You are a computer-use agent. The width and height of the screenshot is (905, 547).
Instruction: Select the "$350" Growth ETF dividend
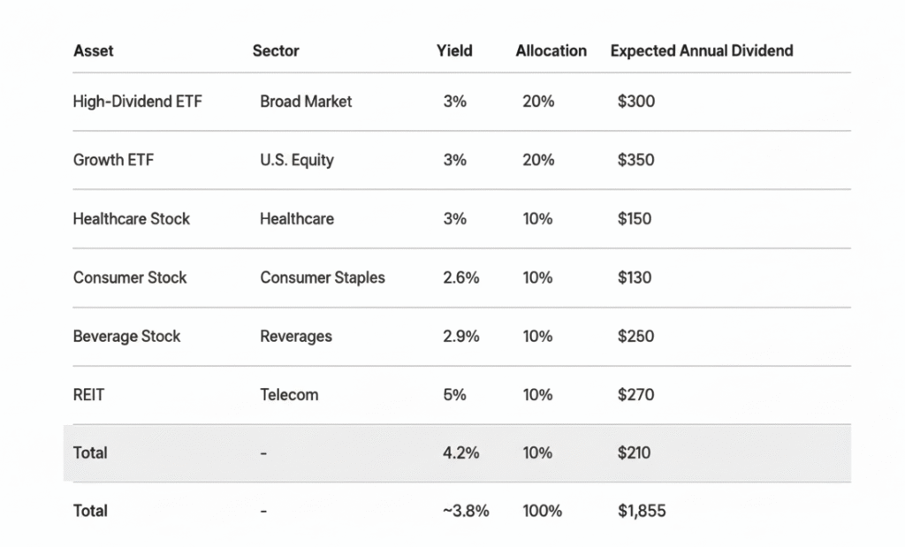[636, 160]
